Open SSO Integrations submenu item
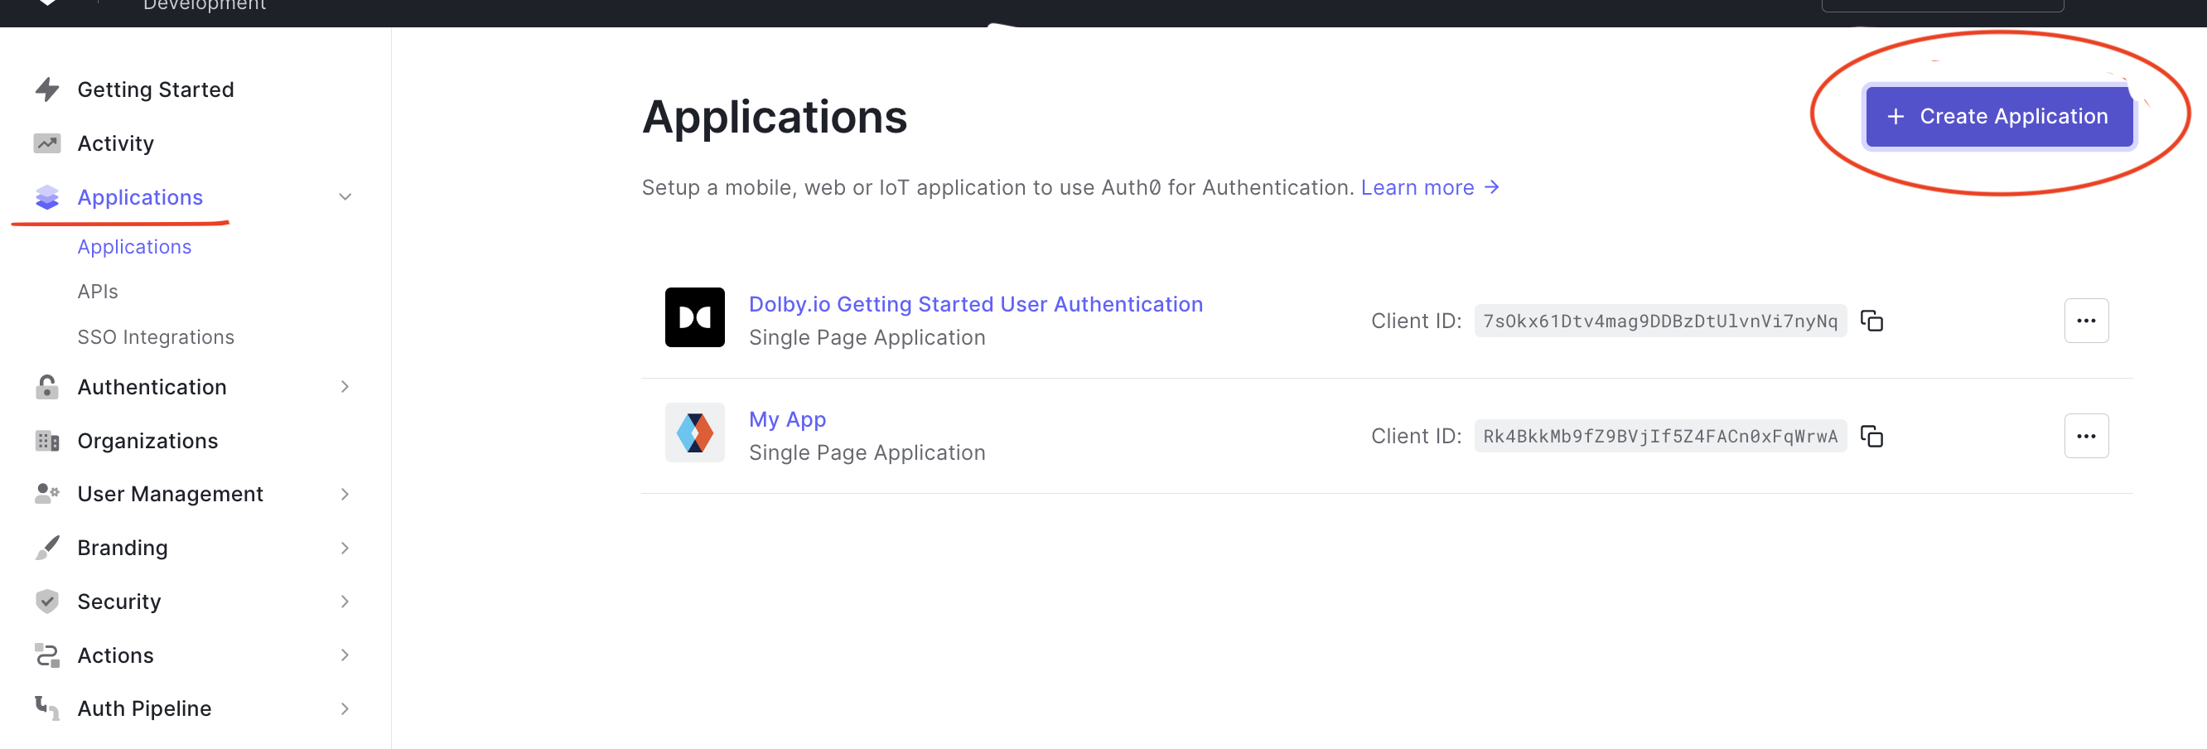 tap(156, 336)
